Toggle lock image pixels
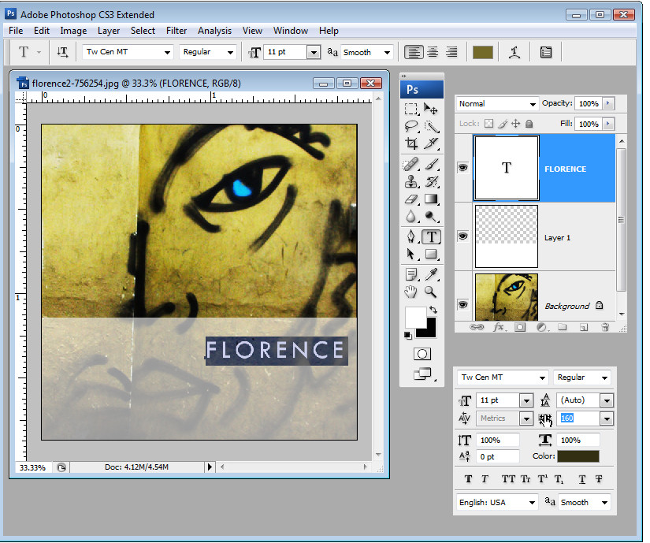 tap(503, 124)
